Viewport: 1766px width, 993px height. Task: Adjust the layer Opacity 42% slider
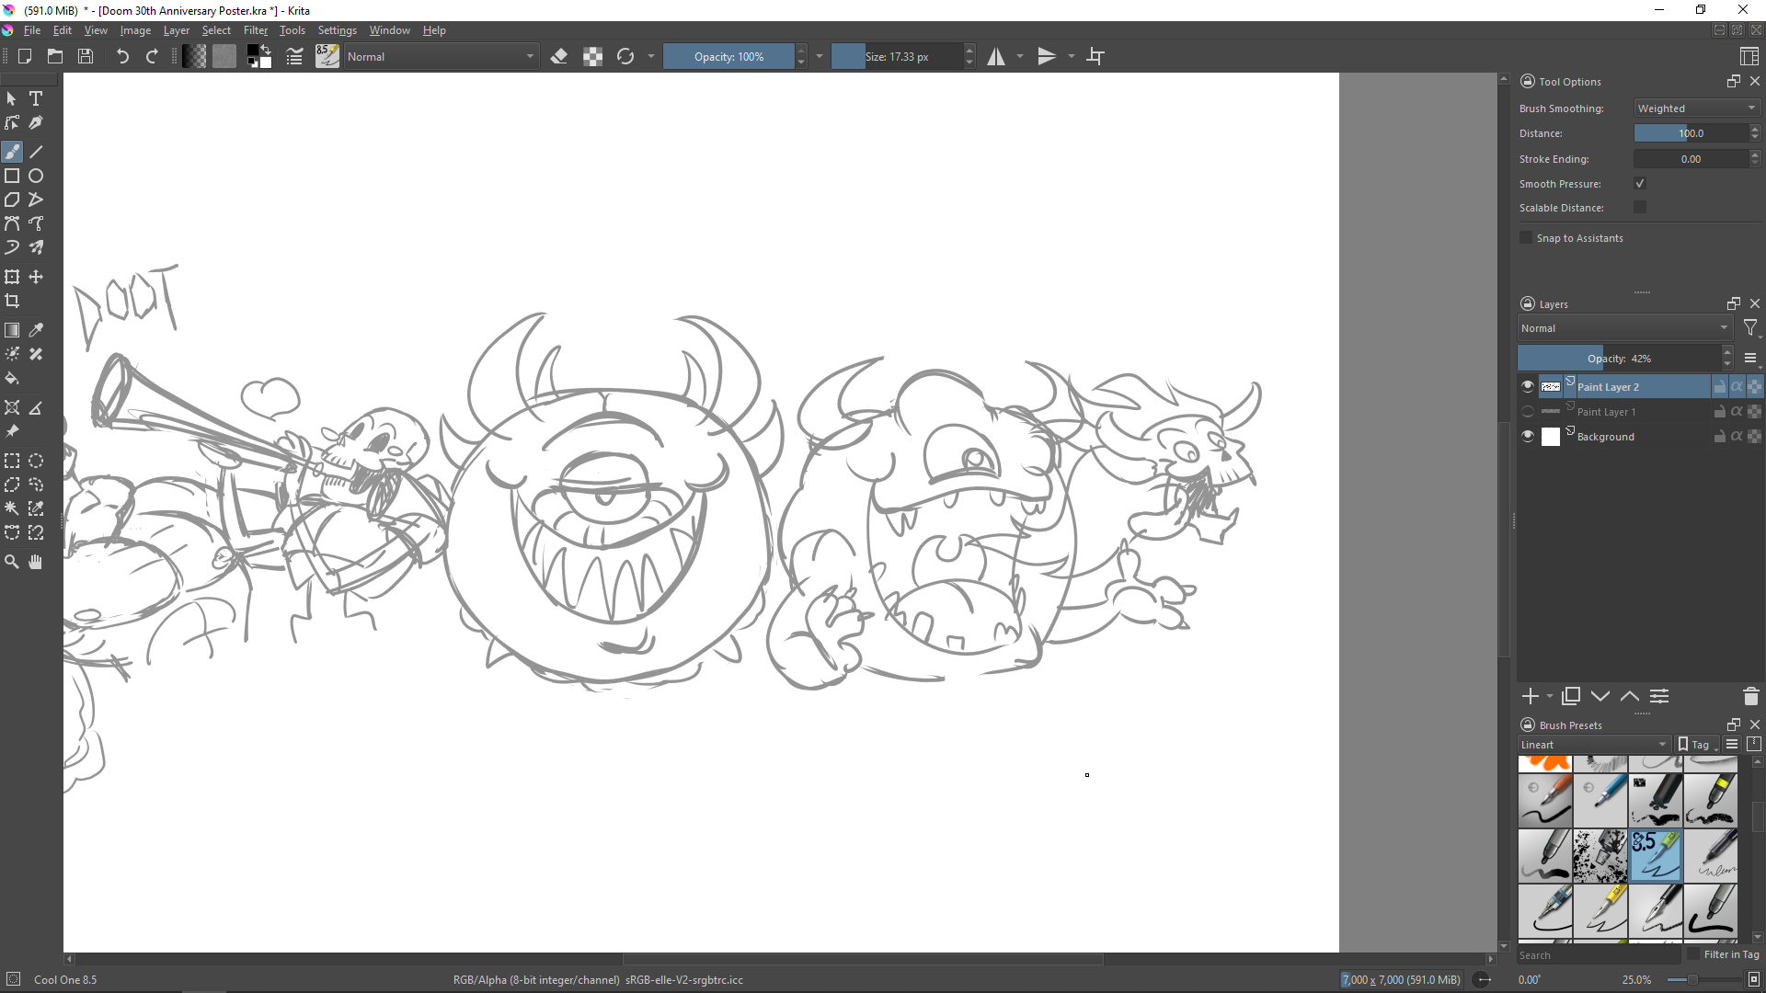click(1619, 359)
